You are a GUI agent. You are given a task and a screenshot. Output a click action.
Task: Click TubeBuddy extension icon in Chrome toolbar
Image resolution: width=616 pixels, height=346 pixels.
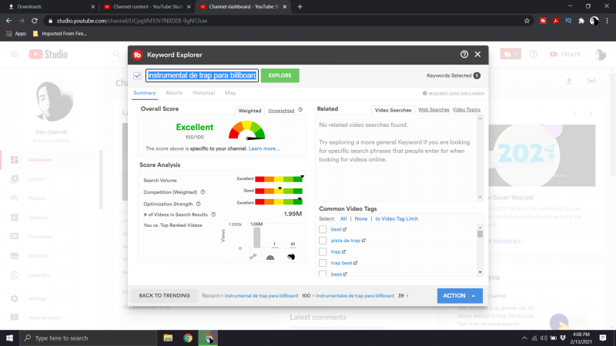543,21
